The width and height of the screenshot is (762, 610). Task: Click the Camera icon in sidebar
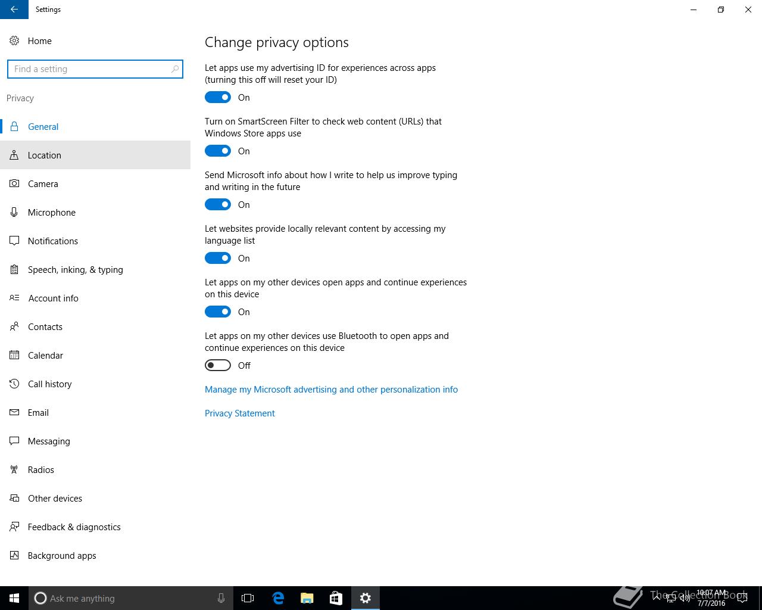point(14,183)
